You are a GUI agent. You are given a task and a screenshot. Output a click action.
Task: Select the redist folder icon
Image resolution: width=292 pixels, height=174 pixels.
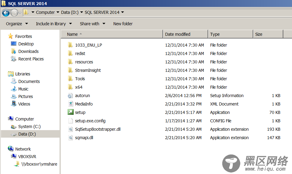pyautogui.click(x=70, y=53)
